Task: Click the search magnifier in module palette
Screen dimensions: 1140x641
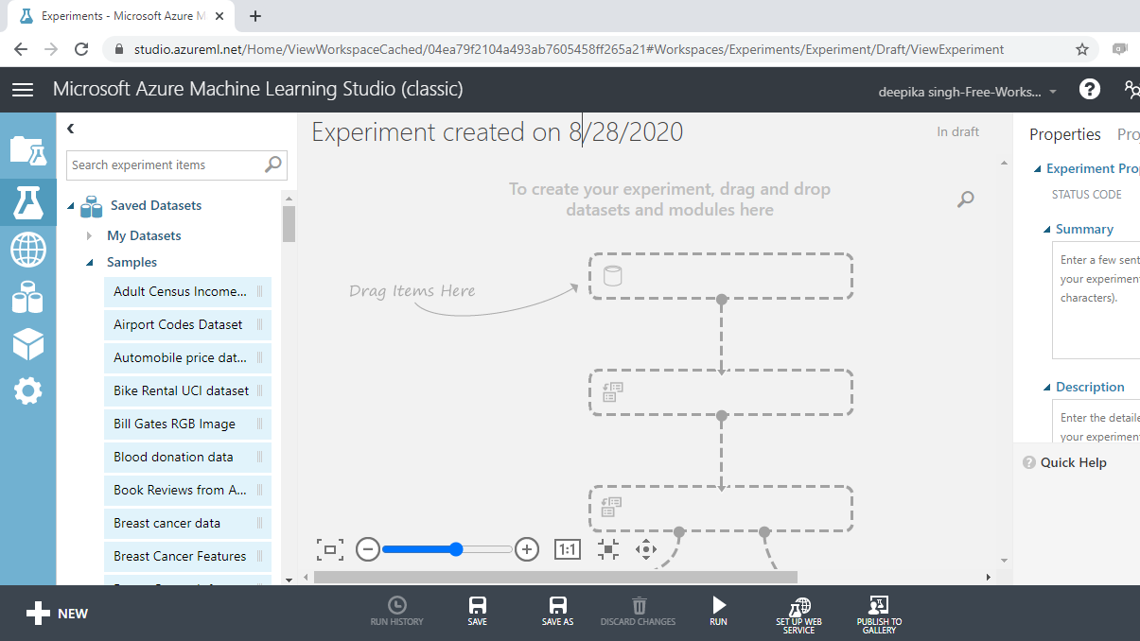Action: pyautogui.click(x=273, y=165)
